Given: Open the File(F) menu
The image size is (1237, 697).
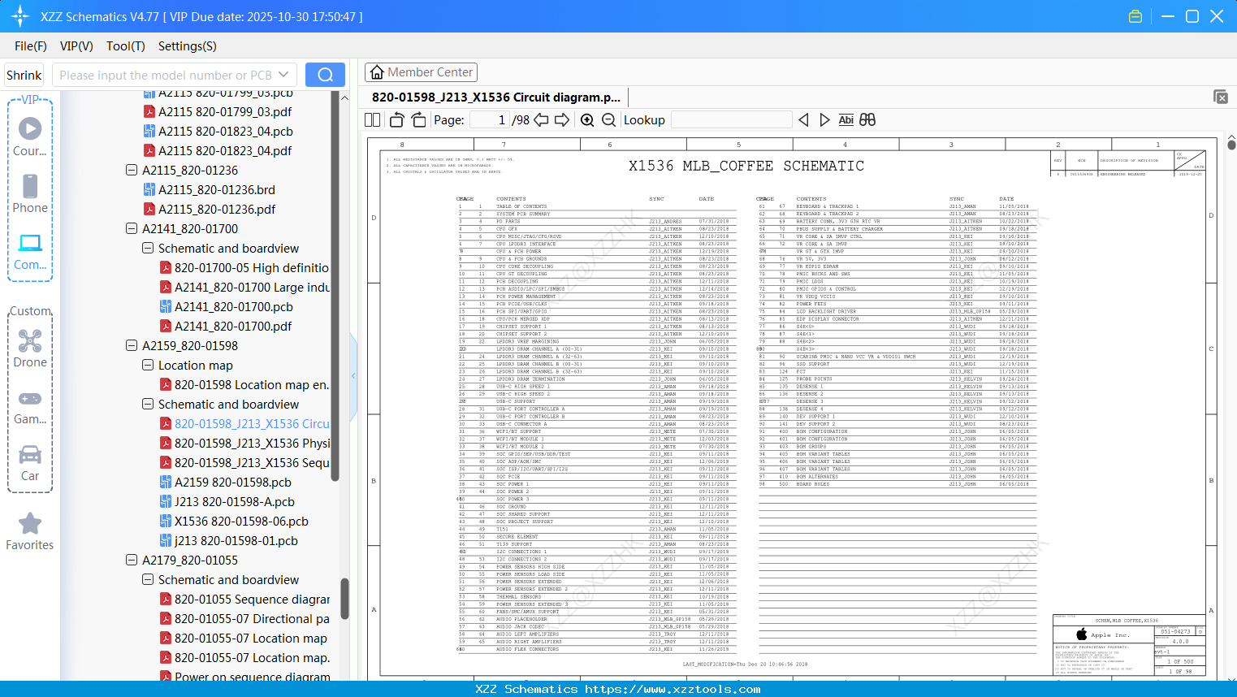Looking at the screenshot, I should click(x=31, y=46).
